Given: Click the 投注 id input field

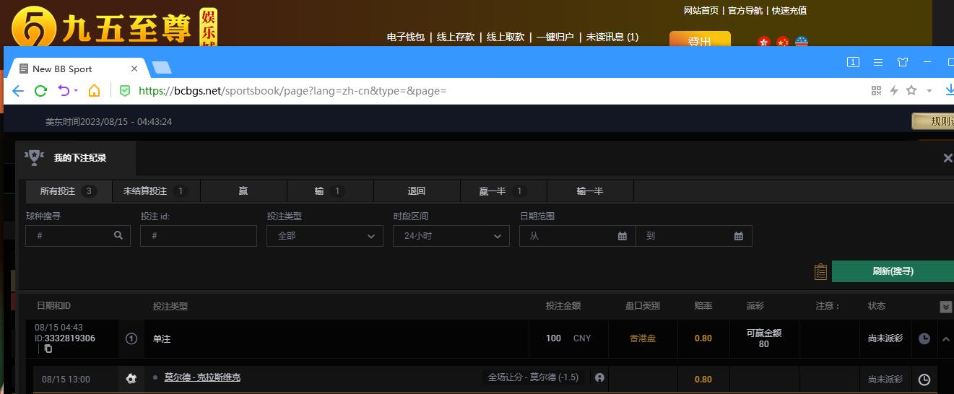Looking at the screenshot, I should [198, 236].
